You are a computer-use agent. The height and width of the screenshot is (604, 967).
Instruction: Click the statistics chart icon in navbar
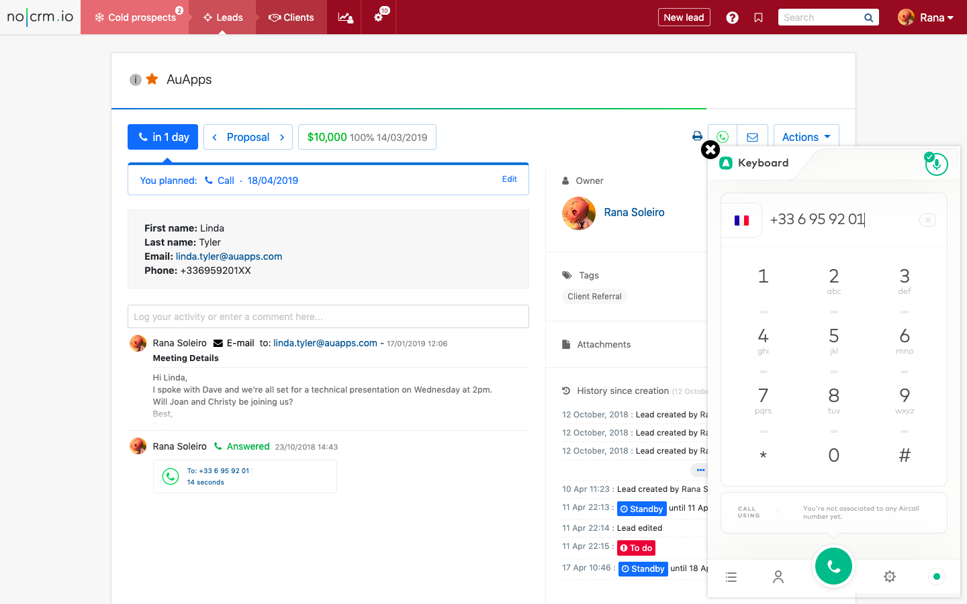click(344, 17)
